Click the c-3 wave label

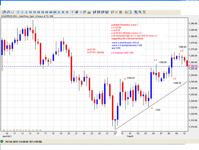click(181, 51)
